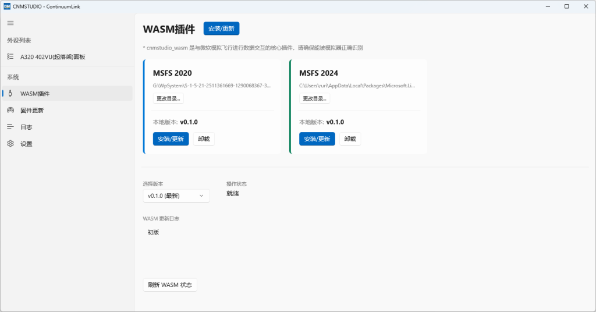Click 本地版本 v0.1.0 in MSFS 2024 card

point(321,122)
